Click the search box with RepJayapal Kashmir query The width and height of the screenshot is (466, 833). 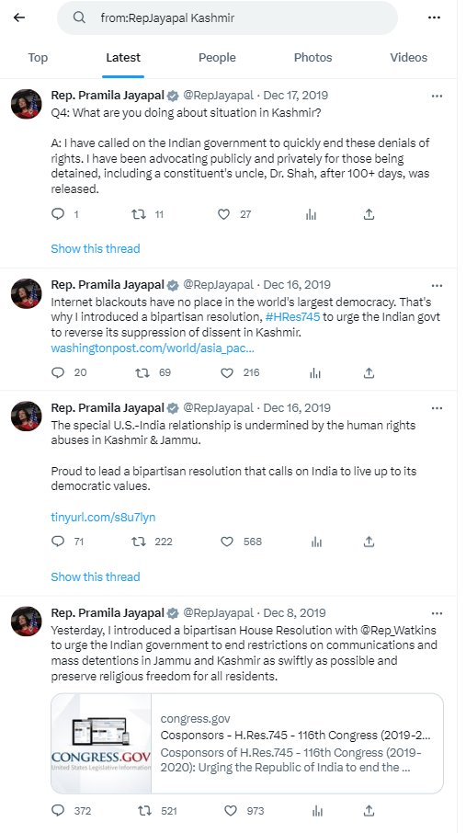227,17
